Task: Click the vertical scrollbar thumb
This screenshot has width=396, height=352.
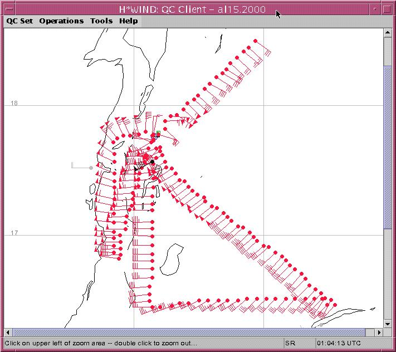Action: pyautogui.click(x=388, y=148)
